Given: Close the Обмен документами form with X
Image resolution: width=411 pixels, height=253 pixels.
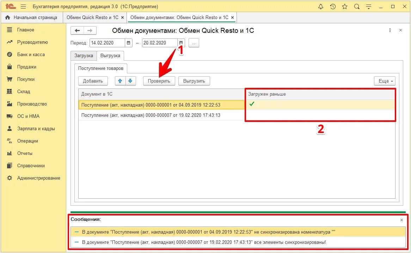Looking at the screenshot, I should (400, 30).
